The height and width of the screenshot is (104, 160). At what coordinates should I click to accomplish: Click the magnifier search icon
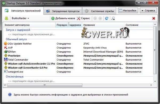click(113, 18)
